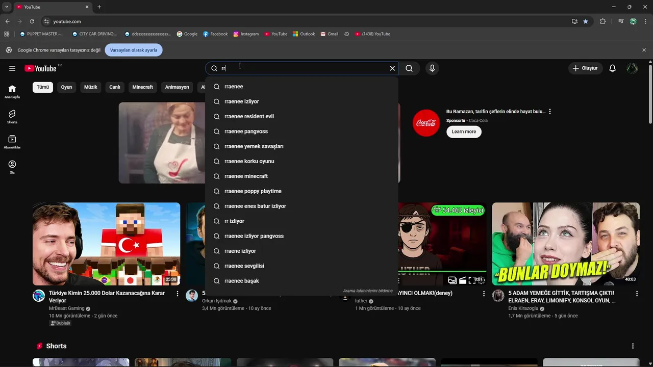Open the Coca-Cola ad options menu

tap(549, 112)
